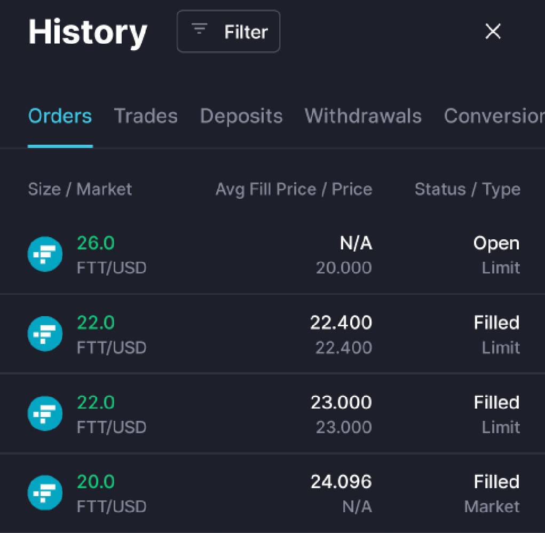Click the FTT icon of the market order

(x=45, y=492)
